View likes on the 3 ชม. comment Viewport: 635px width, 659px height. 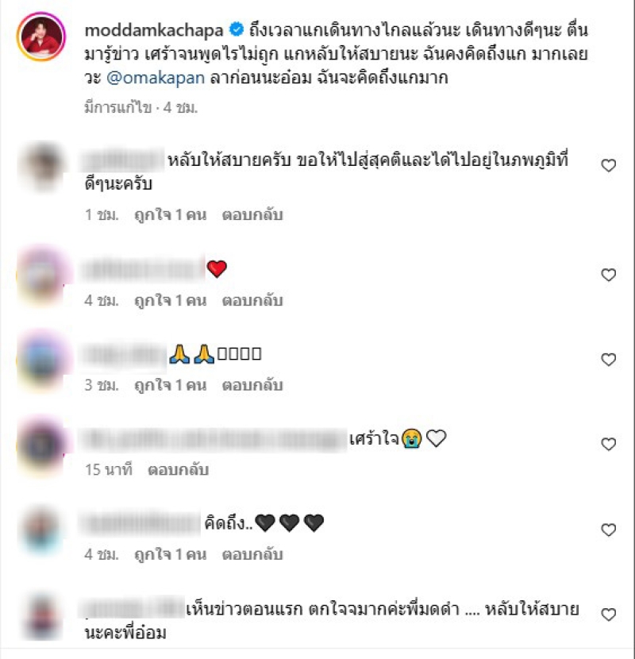pos(170,385)
